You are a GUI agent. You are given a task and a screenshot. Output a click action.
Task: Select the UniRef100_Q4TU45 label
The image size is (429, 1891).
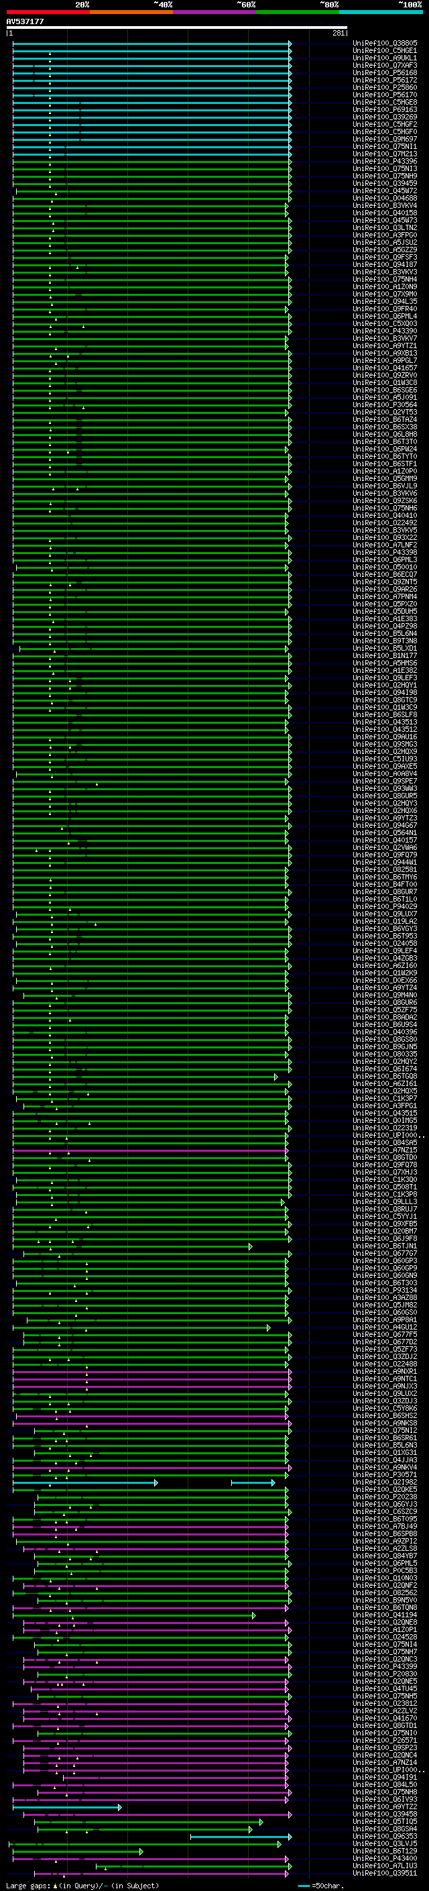(x=385, y=1690)
